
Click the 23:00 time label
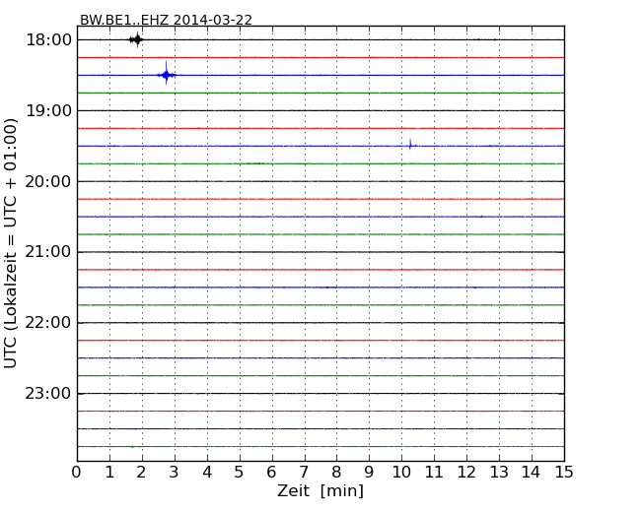(48, 394)
